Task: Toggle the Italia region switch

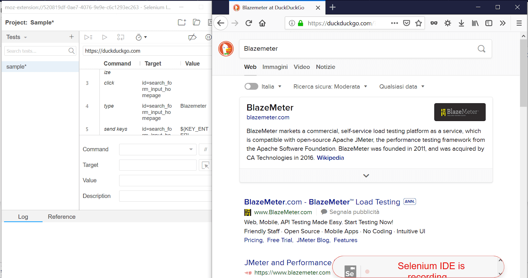Action: [x=251, y=86]
